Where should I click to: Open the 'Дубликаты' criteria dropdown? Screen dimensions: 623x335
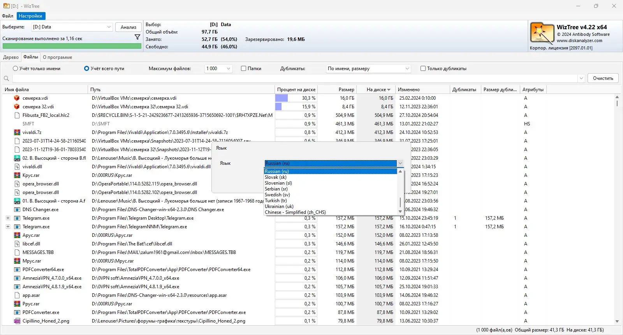pos(368,69)
